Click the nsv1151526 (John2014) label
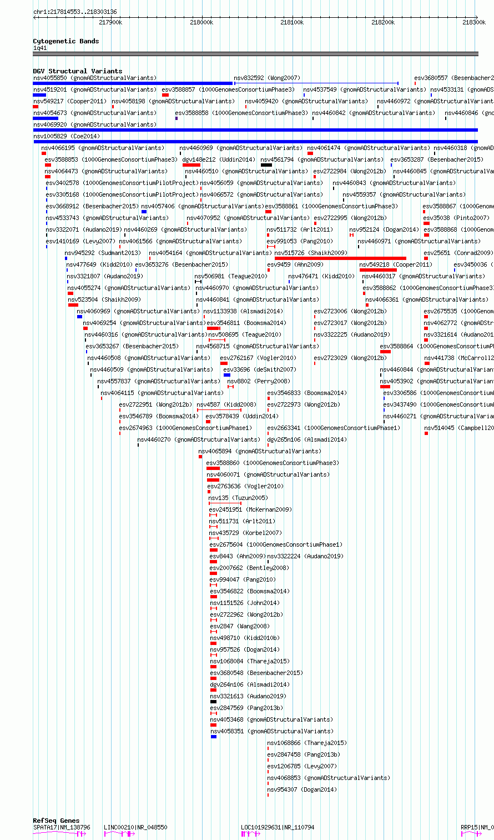Image resolution: width=494 pixels, height=840 pixels. tap(245, 603)
